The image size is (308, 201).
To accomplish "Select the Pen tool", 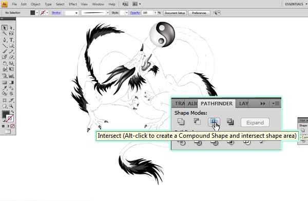I will tap(5, 40).
